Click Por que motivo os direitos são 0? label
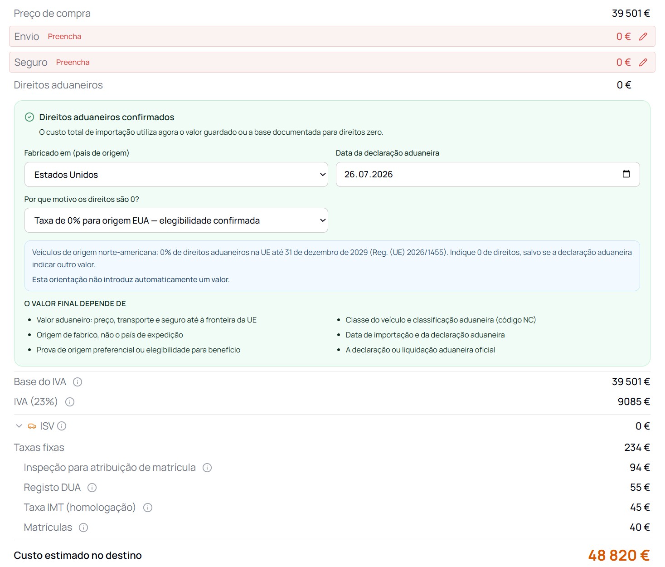This screenshot has height=567, width=665. click(x=82, y=200)
